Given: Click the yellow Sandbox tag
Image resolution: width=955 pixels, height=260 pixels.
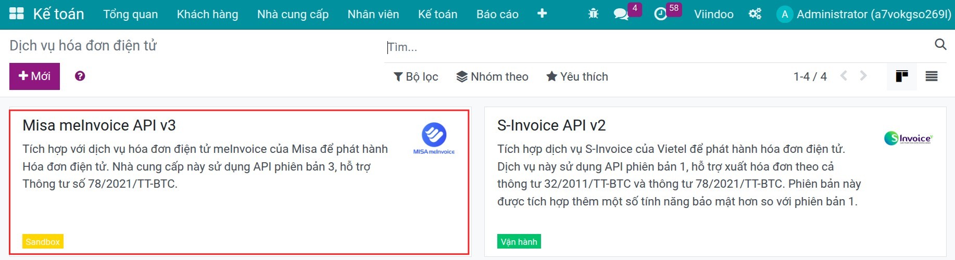Looking at the screenshot, I should click(x=43, y=242).
